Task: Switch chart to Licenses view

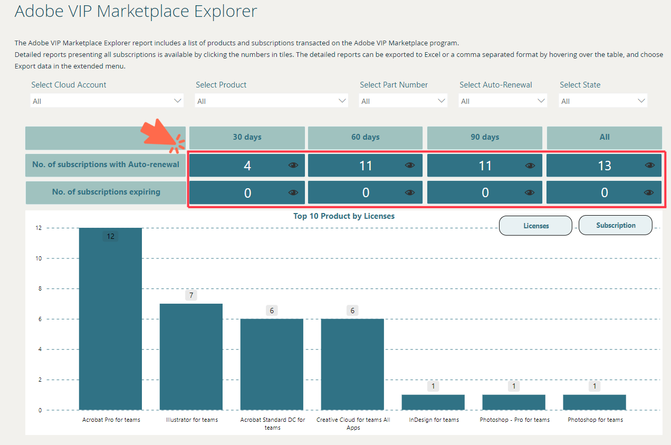Action: point(536,226)
